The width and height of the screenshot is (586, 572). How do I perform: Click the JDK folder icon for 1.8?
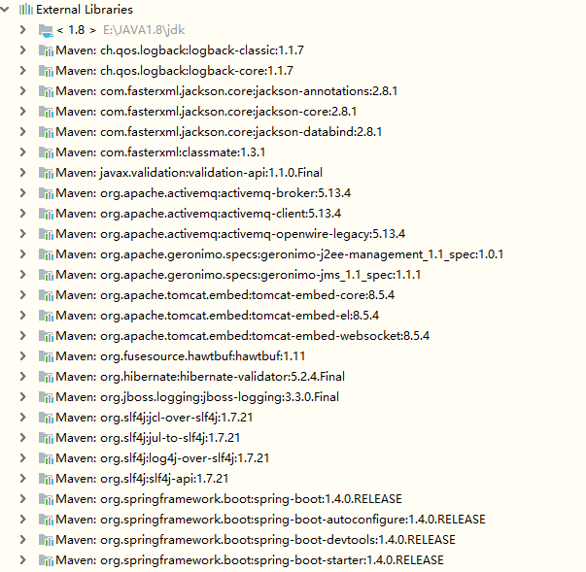[x=46, y=30]
